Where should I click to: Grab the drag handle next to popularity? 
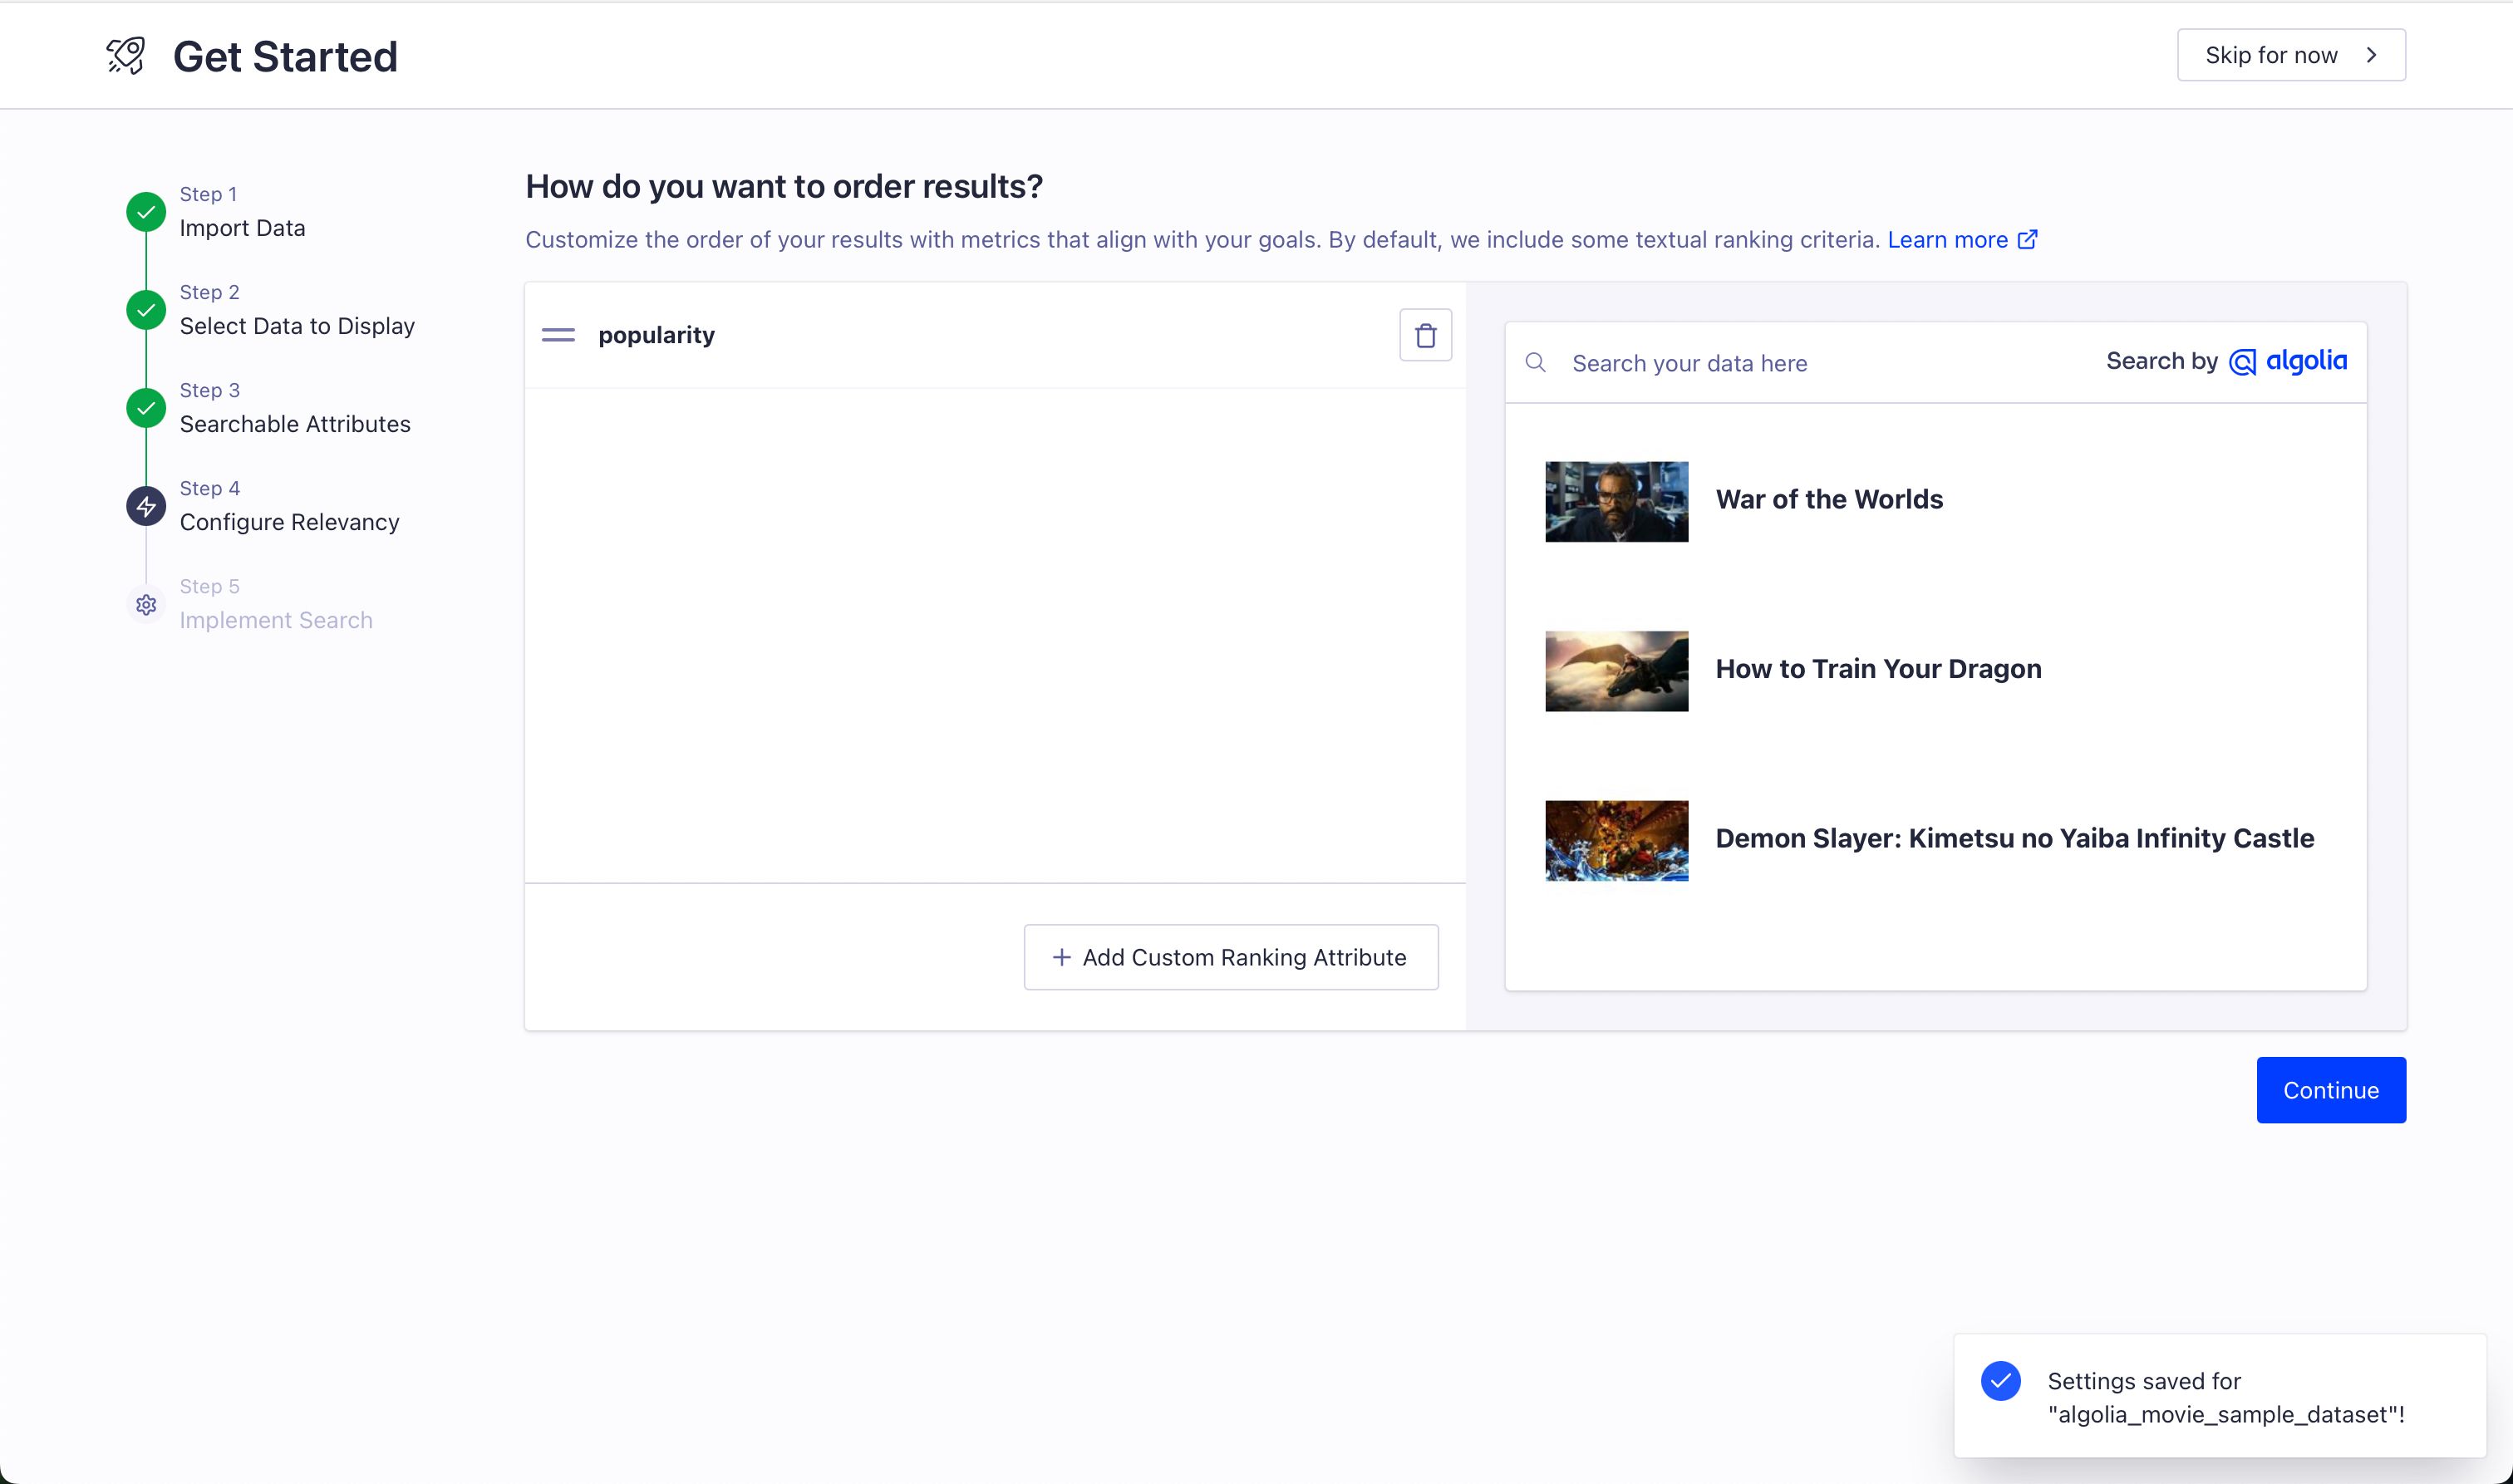pos(558,335)
